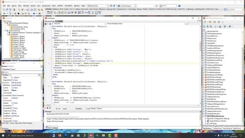This screenshot has width=245, height=138.
Task: Select RESTDWJsonParser.exe in Project Manager
Action: pos(216,116)
